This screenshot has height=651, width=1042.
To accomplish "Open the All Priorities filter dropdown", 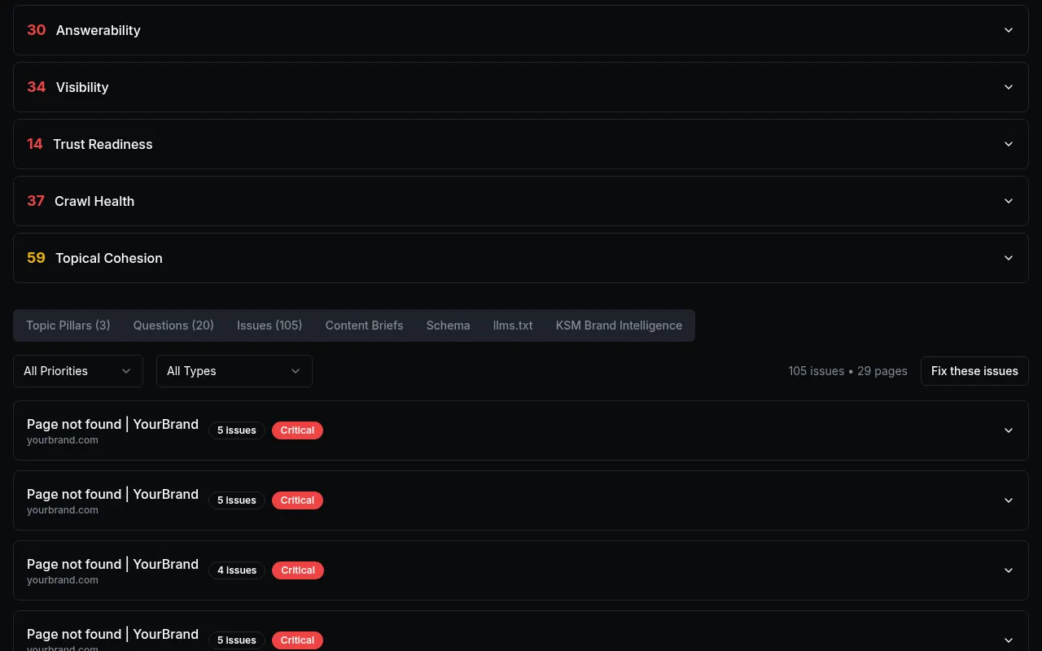I will tap(78, 371).
